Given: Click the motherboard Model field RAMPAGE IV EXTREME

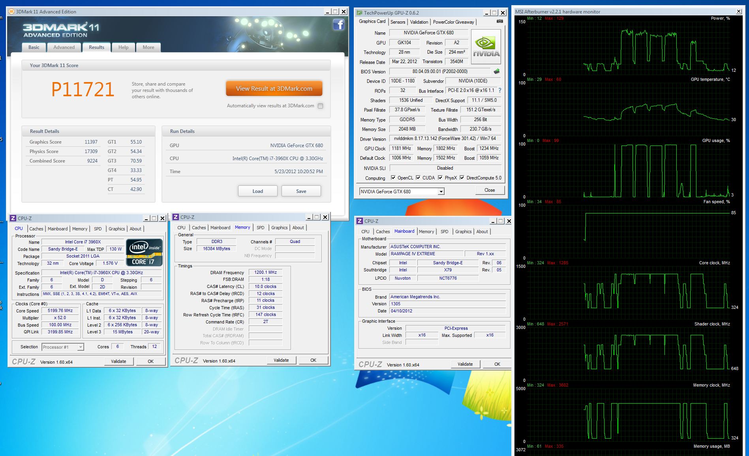Looking at the screenshot, I should 426,254.
